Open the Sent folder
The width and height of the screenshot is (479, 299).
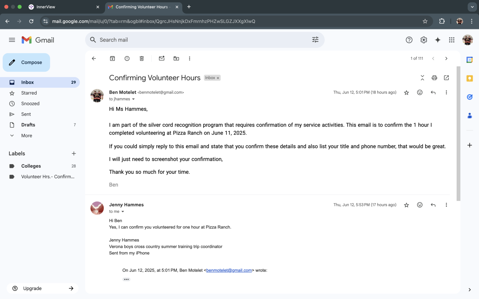26,114
